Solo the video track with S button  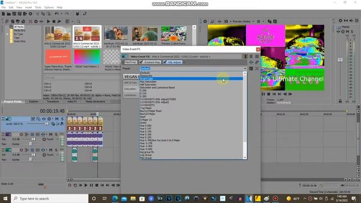62,119
